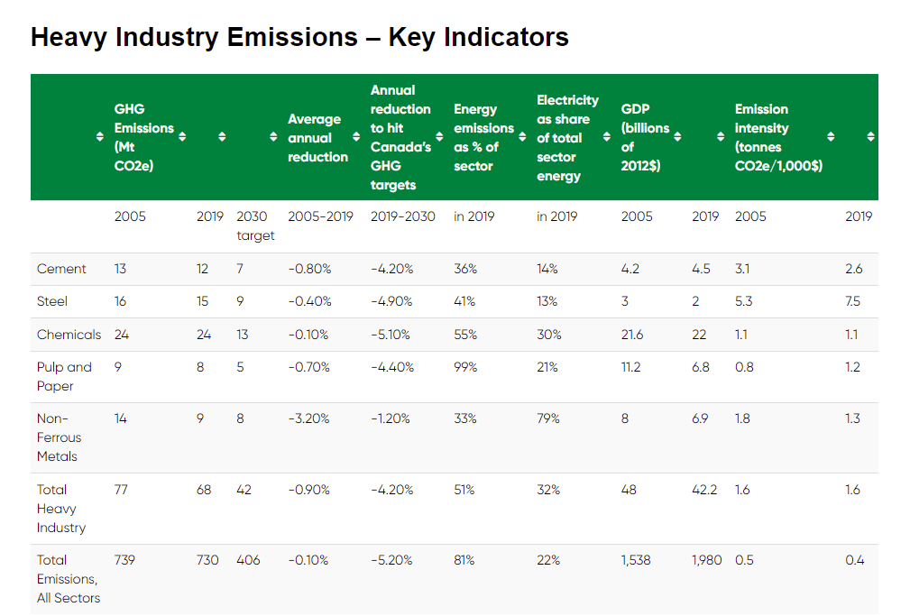Click the Total Heavy Industry row label
Screen dimensions: 910x616
pos(61,508)
